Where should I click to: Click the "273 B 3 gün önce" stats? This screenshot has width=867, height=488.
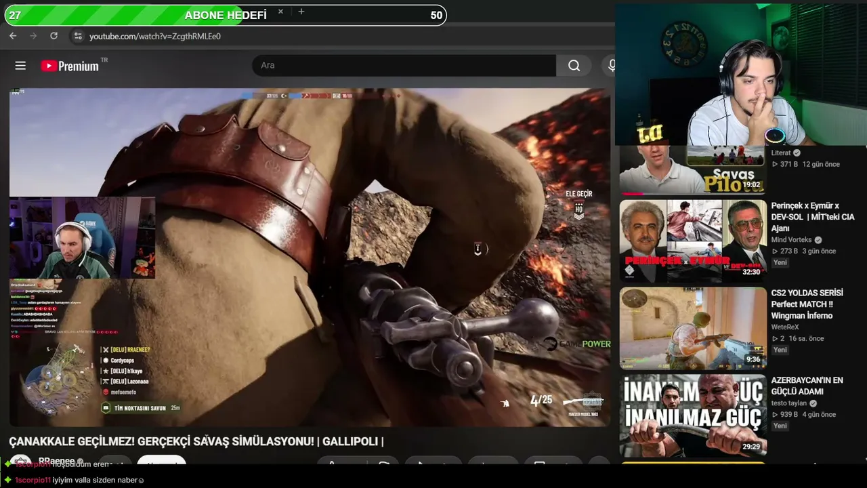[803, 251]
